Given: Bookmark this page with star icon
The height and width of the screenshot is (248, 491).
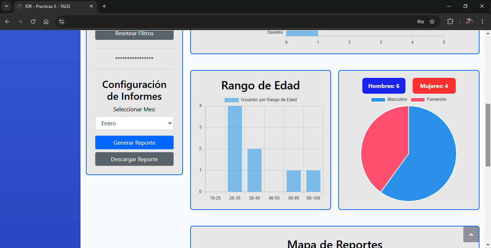Looking at the screenshot, I should tap(432, 22).
